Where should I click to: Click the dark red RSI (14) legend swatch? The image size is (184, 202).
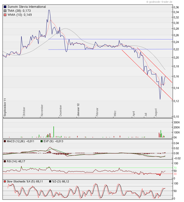point(5,161)
